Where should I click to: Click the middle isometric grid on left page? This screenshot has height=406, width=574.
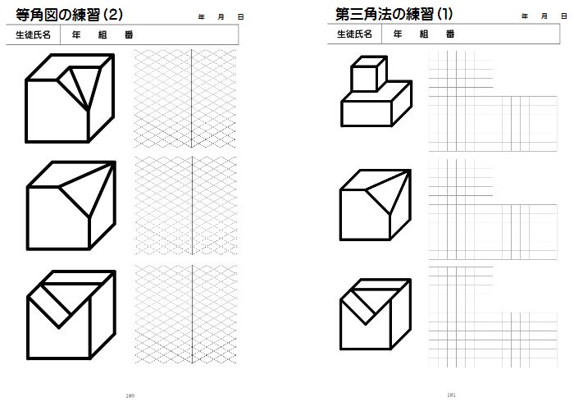[x=185, y=206]
